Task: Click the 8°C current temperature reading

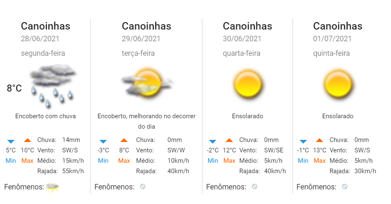Action: tap(14, 88)
